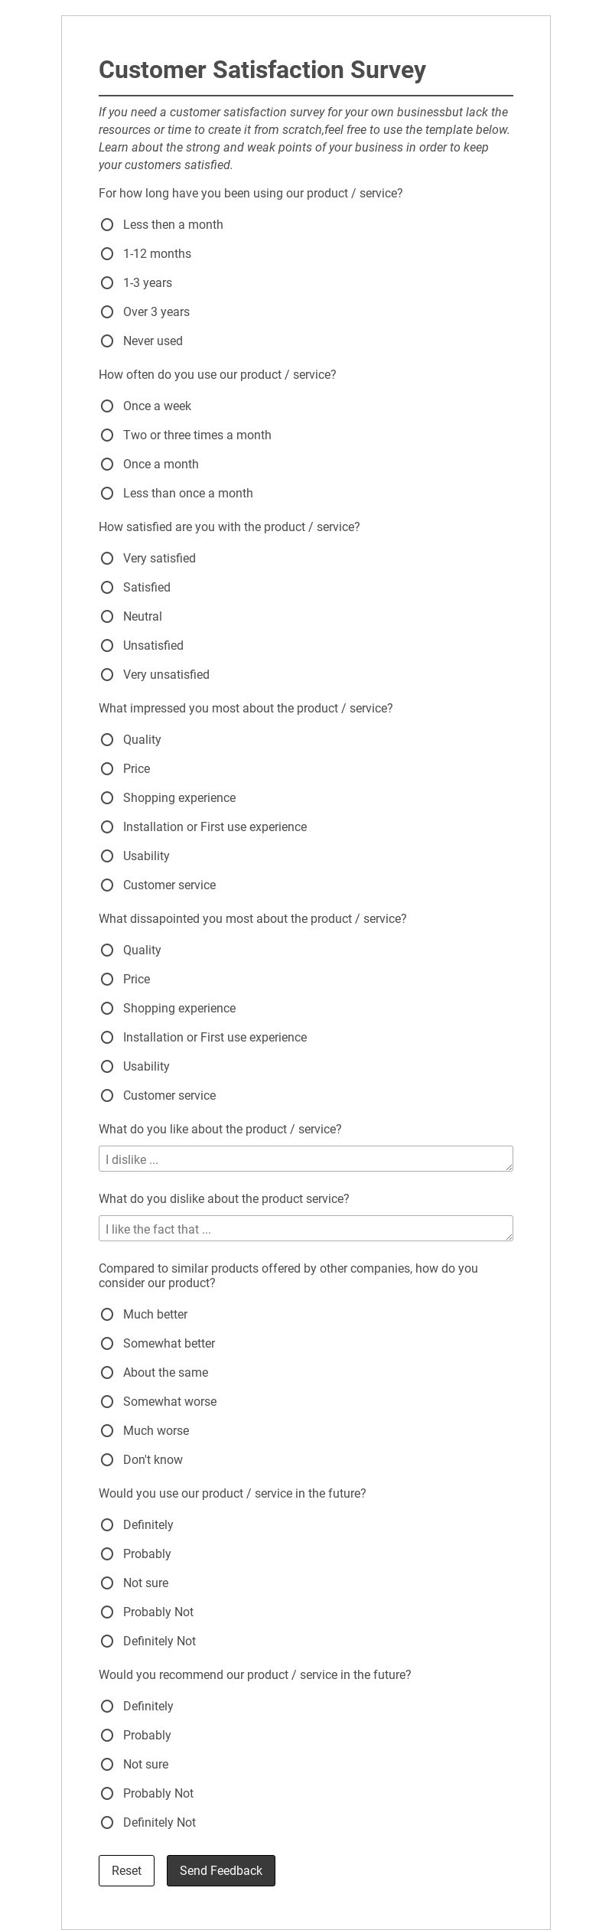612x1930 pixels.
Task: Choose "Very unsatisfied" radio option
Action: [107, 675]
